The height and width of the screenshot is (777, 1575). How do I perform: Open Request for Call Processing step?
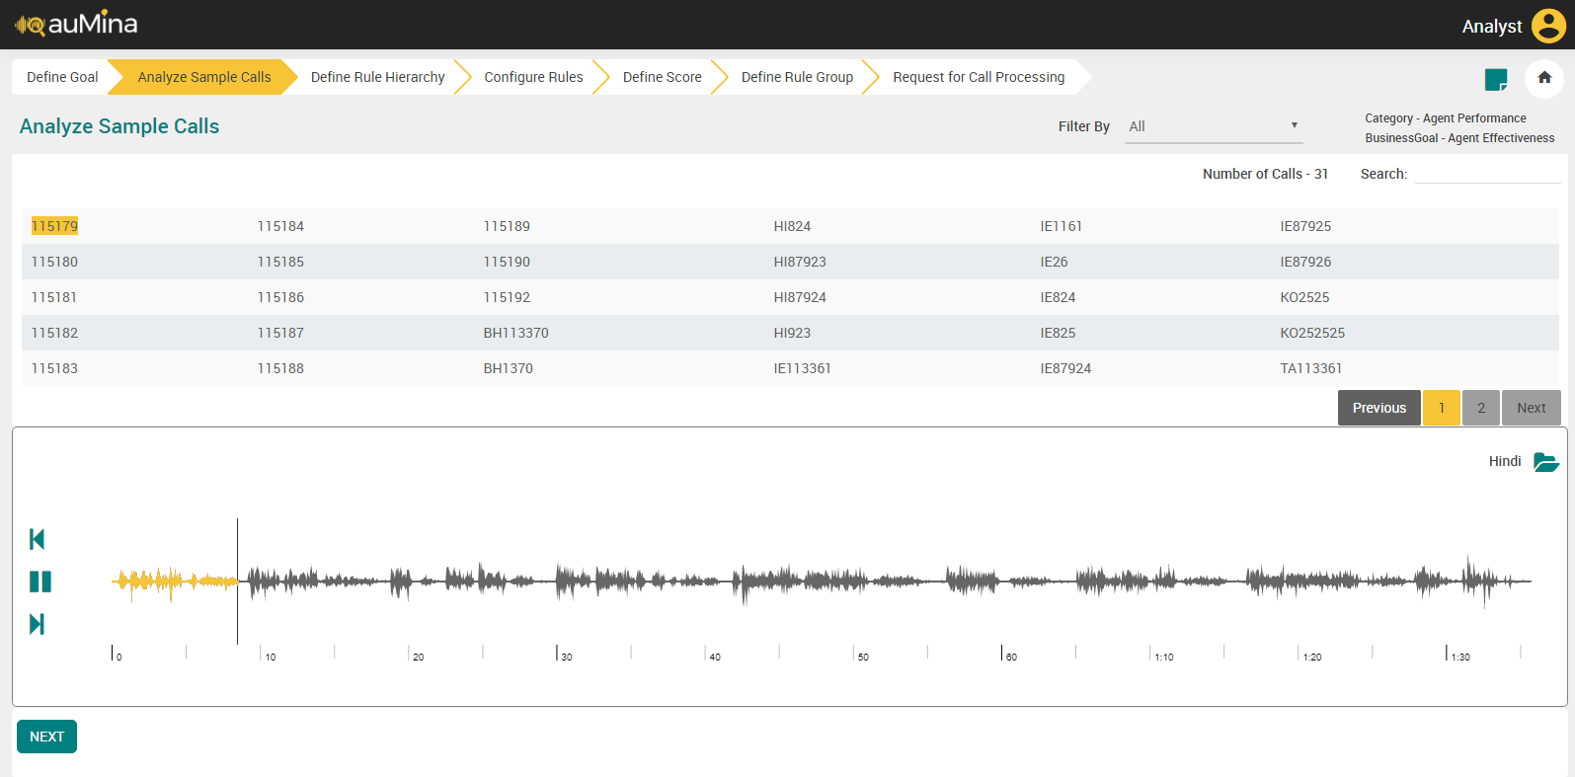(979, 77)
